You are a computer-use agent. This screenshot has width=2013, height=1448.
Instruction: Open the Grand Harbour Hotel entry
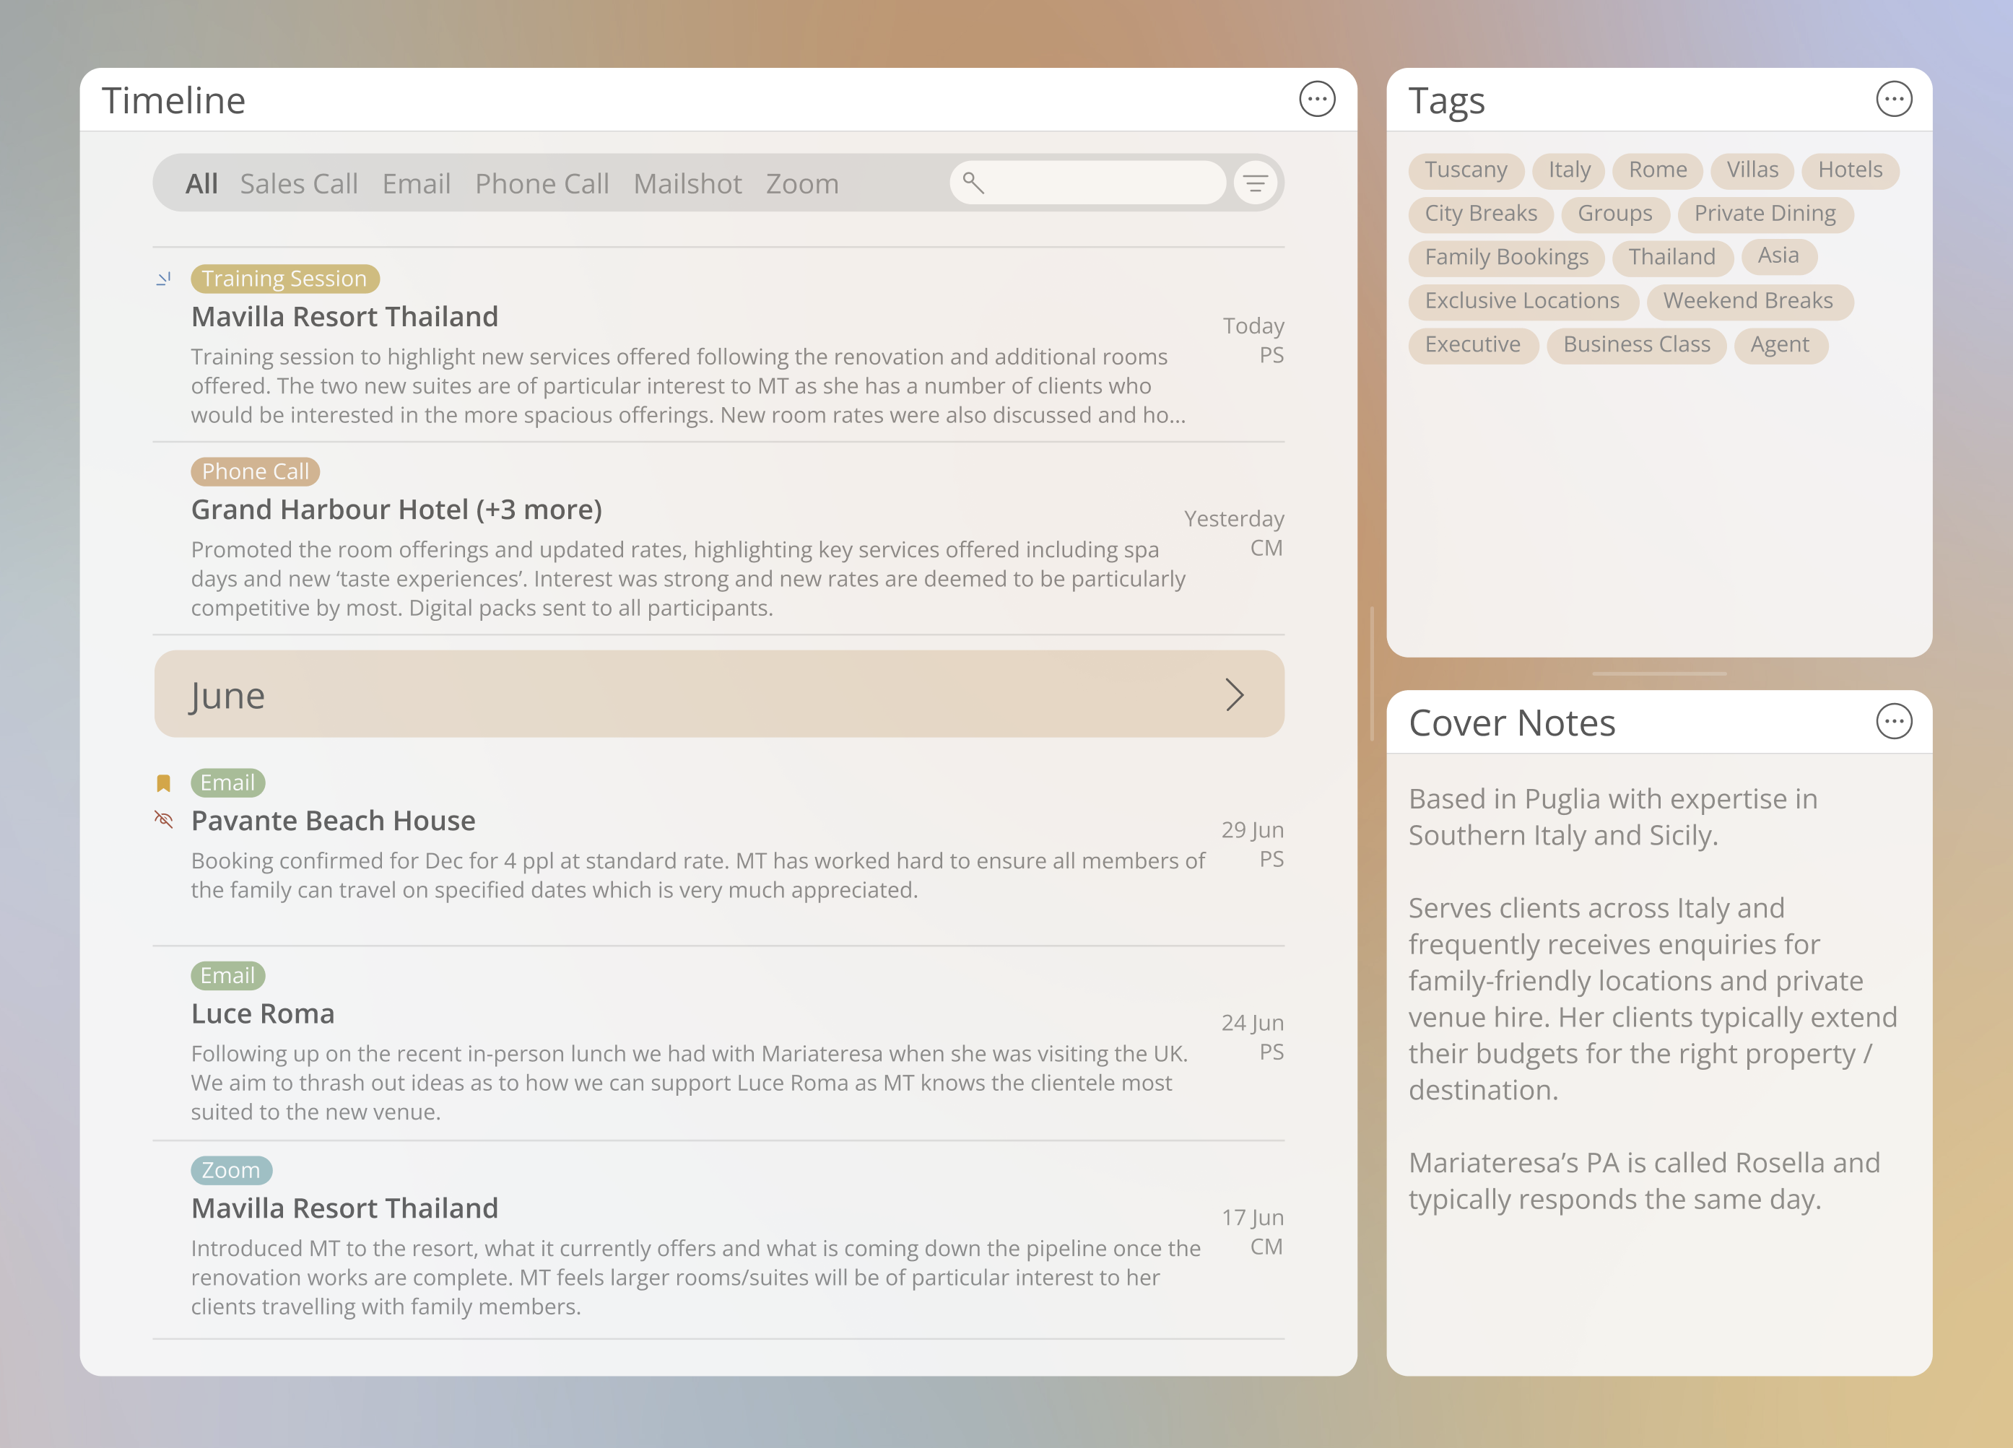396,510
